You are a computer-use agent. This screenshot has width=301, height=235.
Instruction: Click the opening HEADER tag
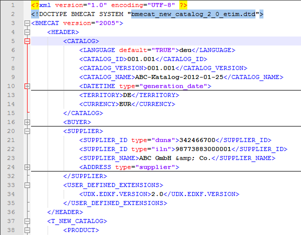click(63, 32)
